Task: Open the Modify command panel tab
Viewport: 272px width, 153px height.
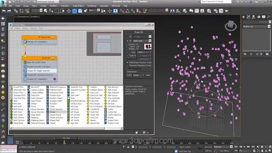Action: (x=249, y=17)
